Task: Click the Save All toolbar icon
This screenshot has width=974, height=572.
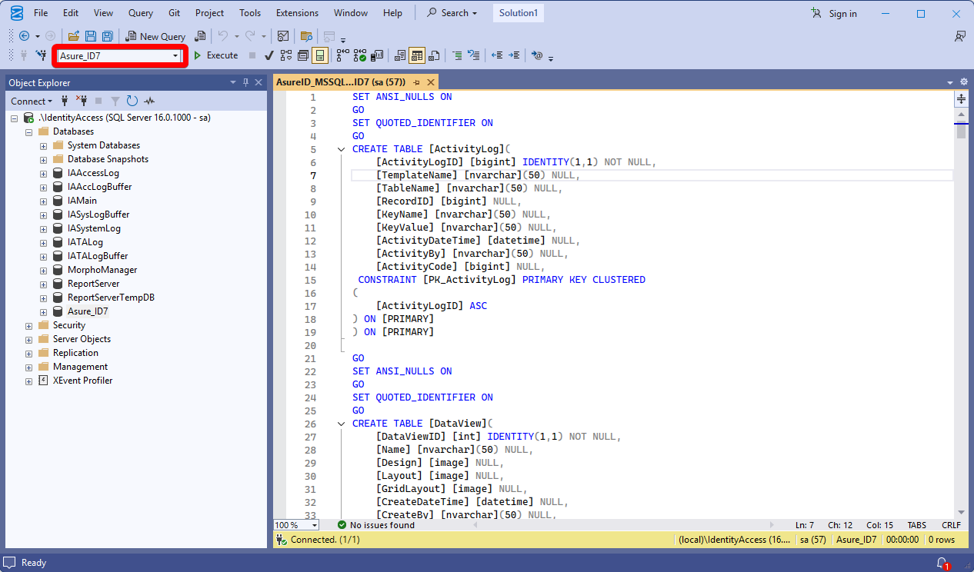Action: [x=108, y=36]
